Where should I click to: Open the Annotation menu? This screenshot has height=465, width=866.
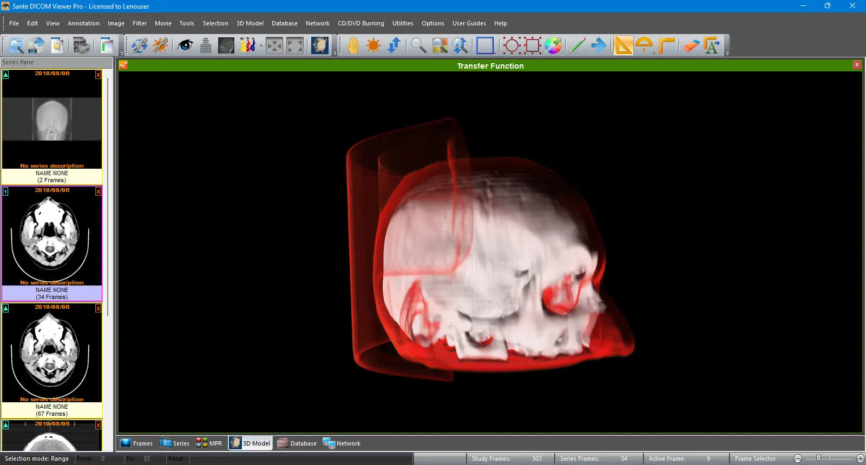pyautogui.click(x=83, y=23)
